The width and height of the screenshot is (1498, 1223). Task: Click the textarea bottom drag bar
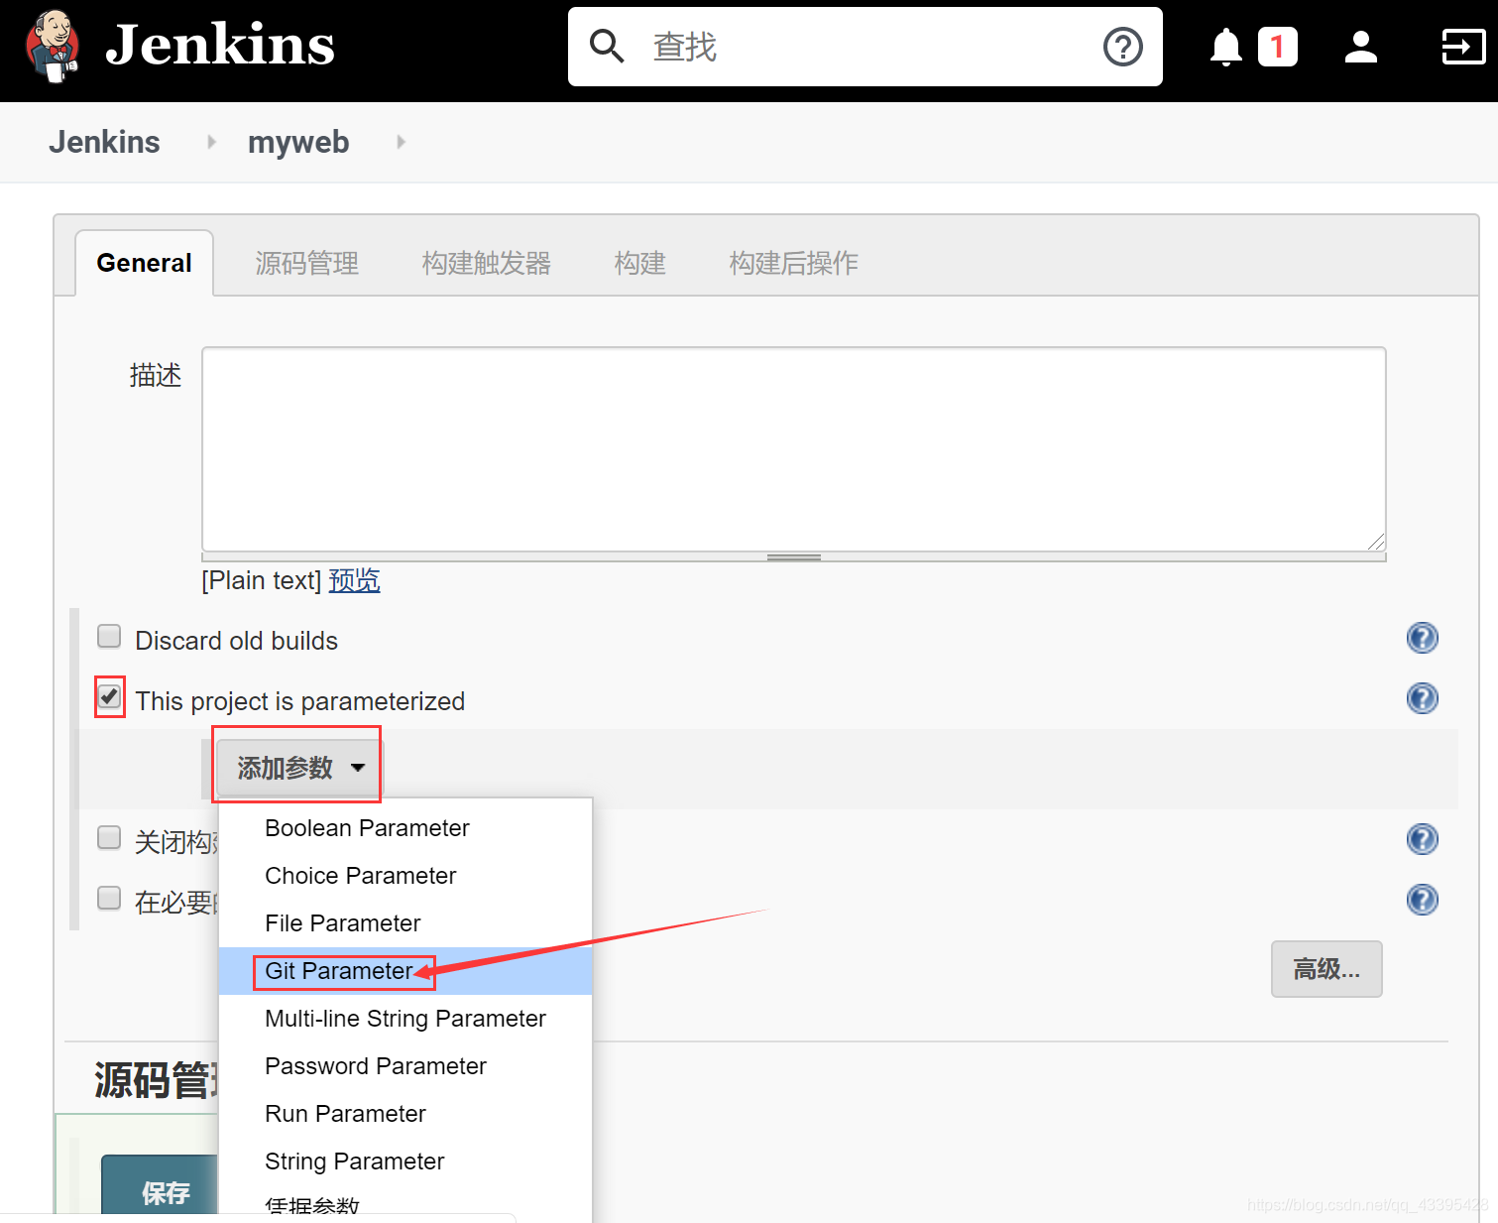click(793, 557)
